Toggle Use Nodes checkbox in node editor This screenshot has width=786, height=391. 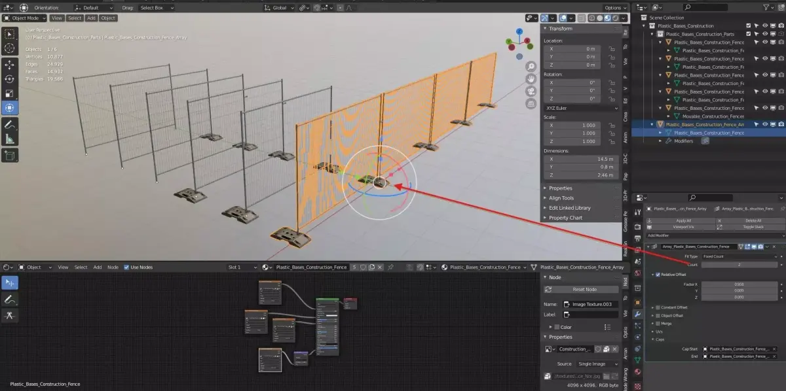coord(126,267)
